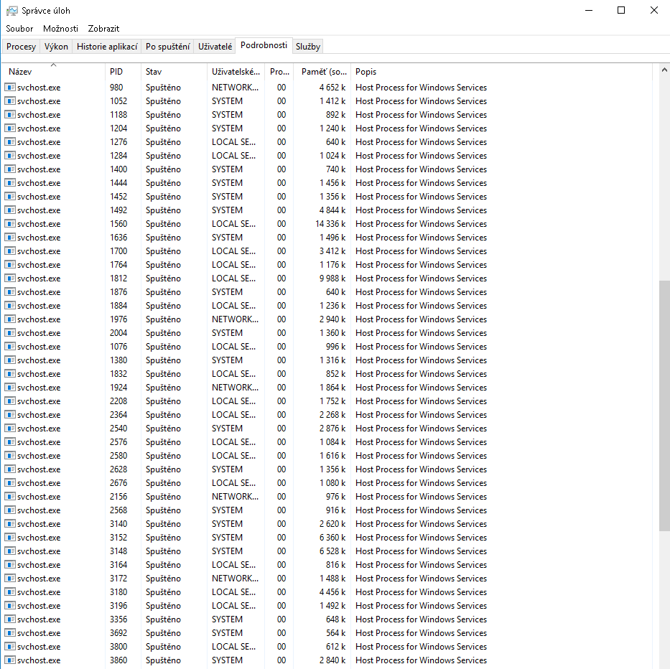Click the process icon for PID 3860
This screenshot has height=669, width=670.
click(x=10, y=660)
